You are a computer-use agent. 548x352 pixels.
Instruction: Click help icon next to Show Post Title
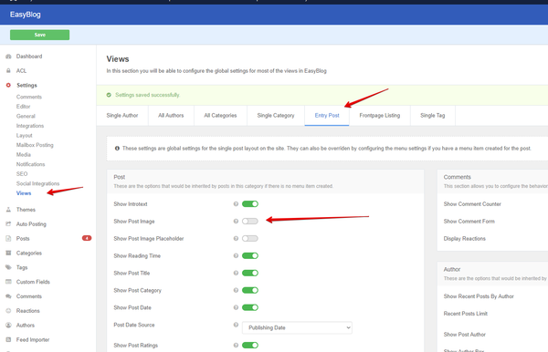(236, 273)
